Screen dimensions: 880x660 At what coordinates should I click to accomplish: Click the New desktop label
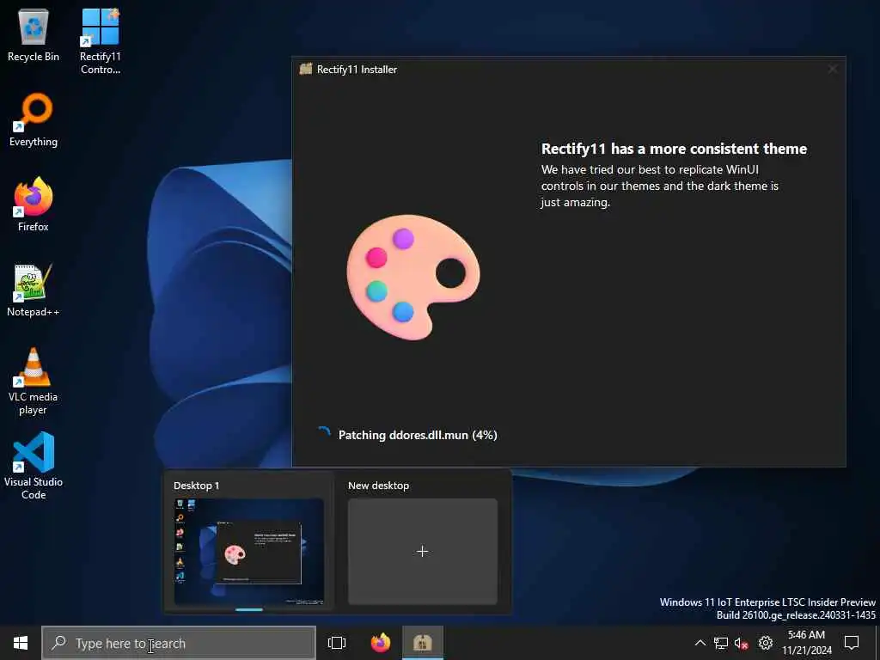pos(378,486)
